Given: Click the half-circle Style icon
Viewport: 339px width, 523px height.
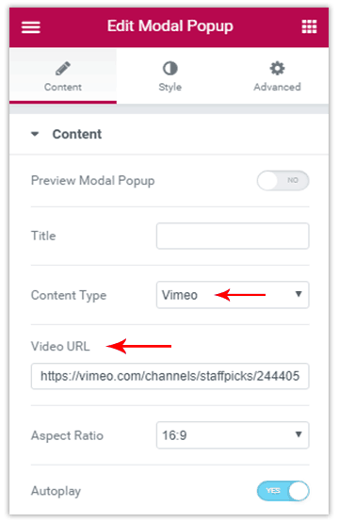Looking at the screenshot, I should (170, 69).
